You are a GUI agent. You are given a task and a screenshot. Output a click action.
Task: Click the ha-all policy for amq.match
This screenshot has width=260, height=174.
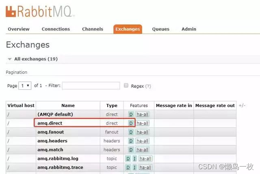pyautogui.click(x=143, y=150)
